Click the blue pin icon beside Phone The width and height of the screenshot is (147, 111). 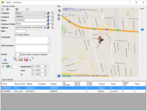click(48, 20)
